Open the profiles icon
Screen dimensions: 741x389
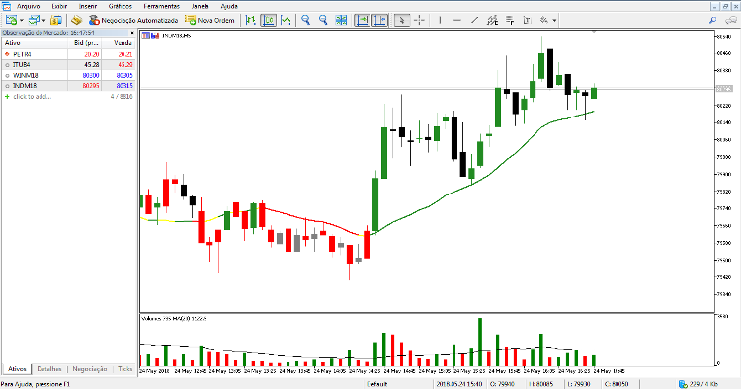(x=34, y=20)
